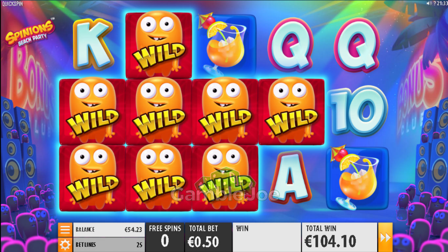Click the Total Bet €0.50 field

click(x=209, y=237)
